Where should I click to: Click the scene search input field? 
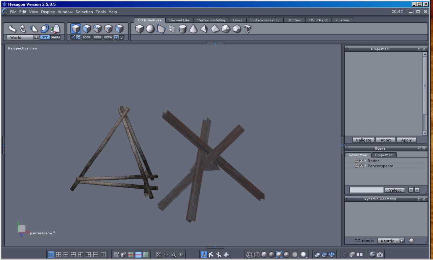click(367, 190)
